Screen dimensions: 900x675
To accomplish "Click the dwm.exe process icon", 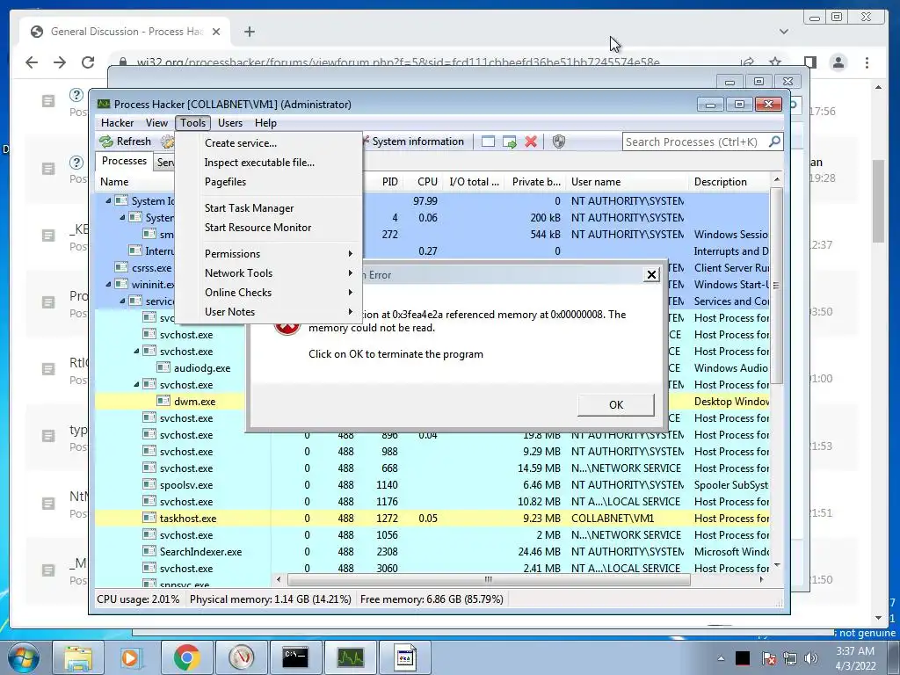I will (163, 401).
